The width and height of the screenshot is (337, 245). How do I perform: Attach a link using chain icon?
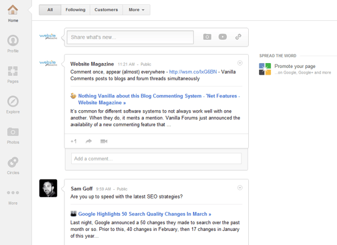(238, 37)
